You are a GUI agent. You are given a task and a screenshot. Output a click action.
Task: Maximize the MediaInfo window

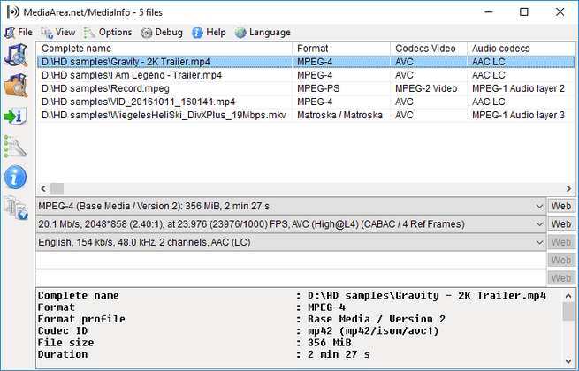point(523,12)
